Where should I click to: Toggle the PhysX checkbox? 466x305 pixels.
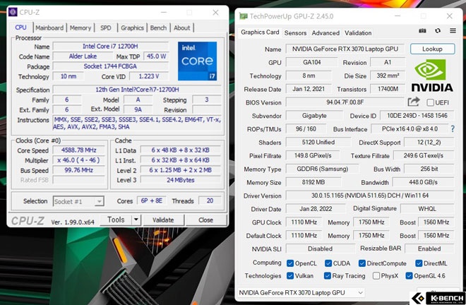click(376, 276)
